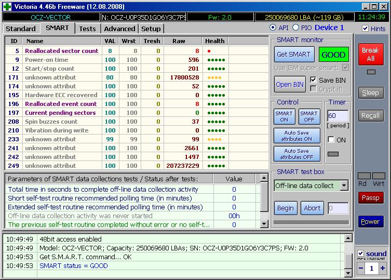Viewport: 391px width, 280px height.
Task: Click the Abort test button
Action: pos(312,208)
